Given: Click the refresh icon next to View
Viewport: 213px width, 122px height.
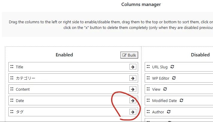Looking at the screenshot, I should coord(165,89).
